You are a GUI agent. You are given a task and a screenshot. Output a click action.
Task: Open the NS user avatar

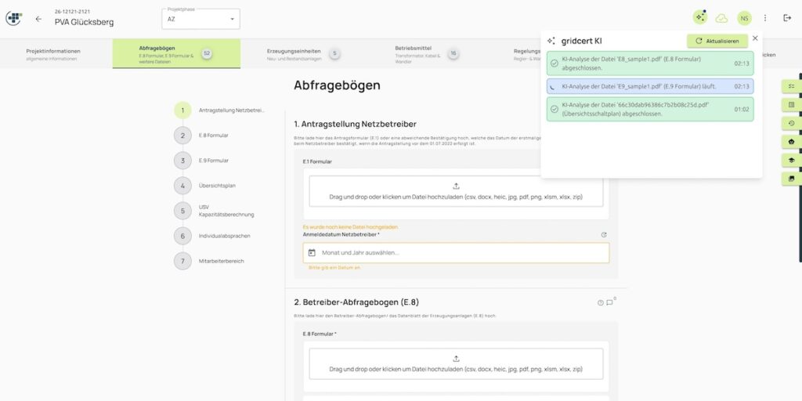pos(744,19)
